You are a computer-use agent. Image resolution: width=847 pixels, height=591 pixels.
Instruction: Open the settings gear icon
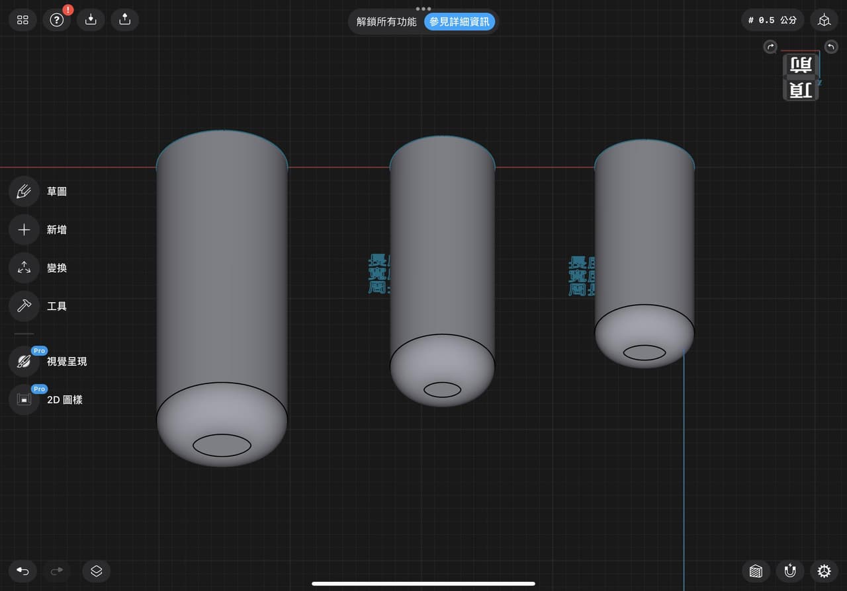[824, 571]
